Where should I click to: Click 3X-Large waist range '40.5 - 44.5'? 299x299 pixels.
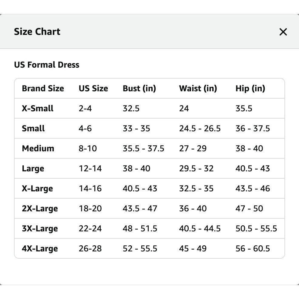(200, 229)
